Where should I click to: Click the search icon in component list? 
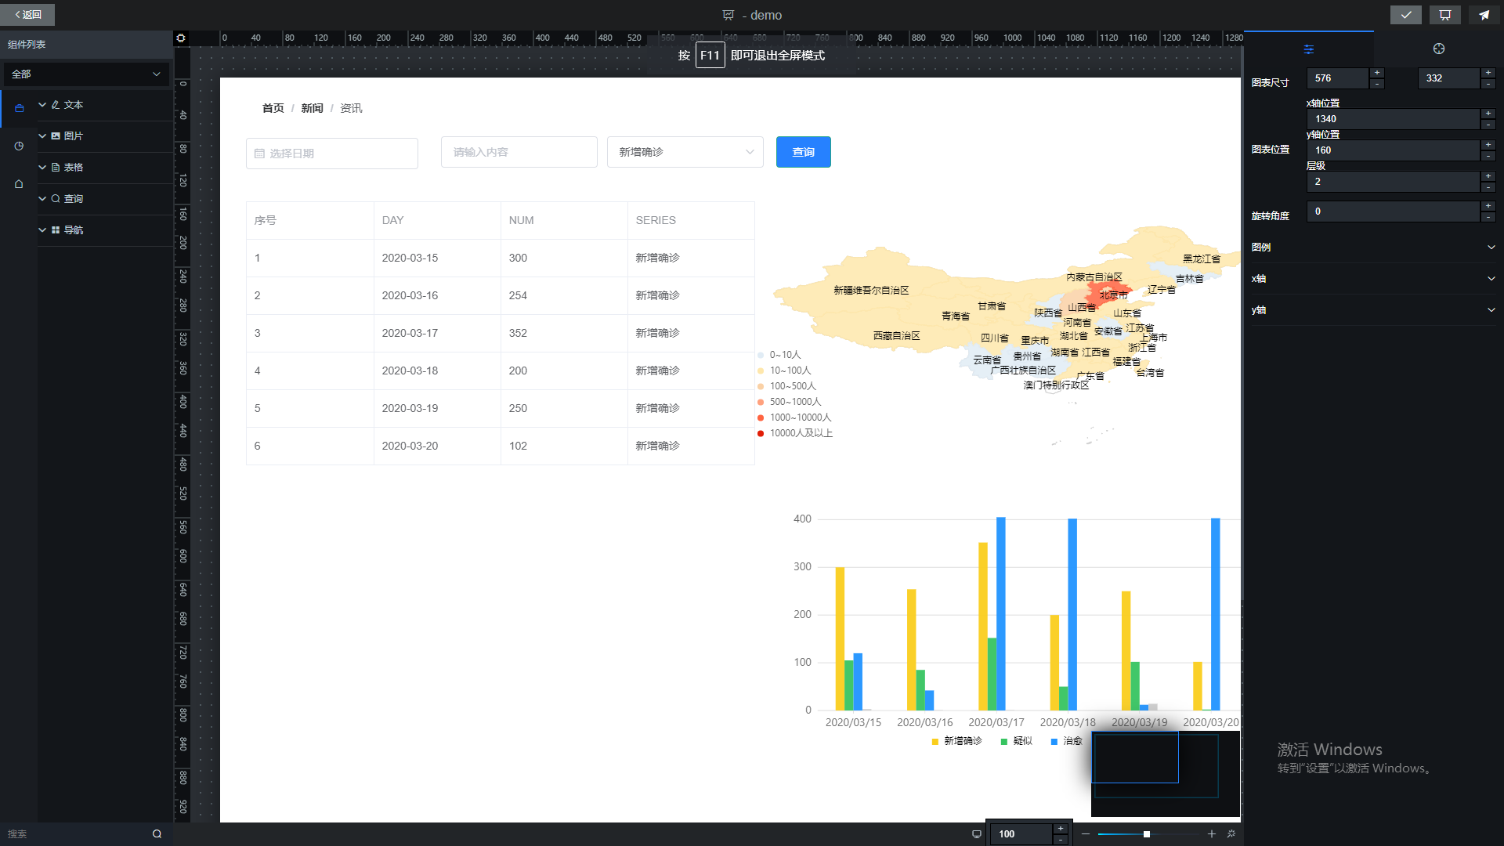pyautogui.click(x=157, y=834)
